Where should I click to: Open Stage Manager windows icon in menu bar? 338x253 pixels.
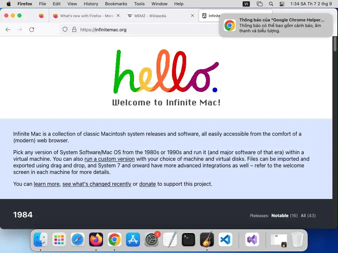(x=259, y=4)
